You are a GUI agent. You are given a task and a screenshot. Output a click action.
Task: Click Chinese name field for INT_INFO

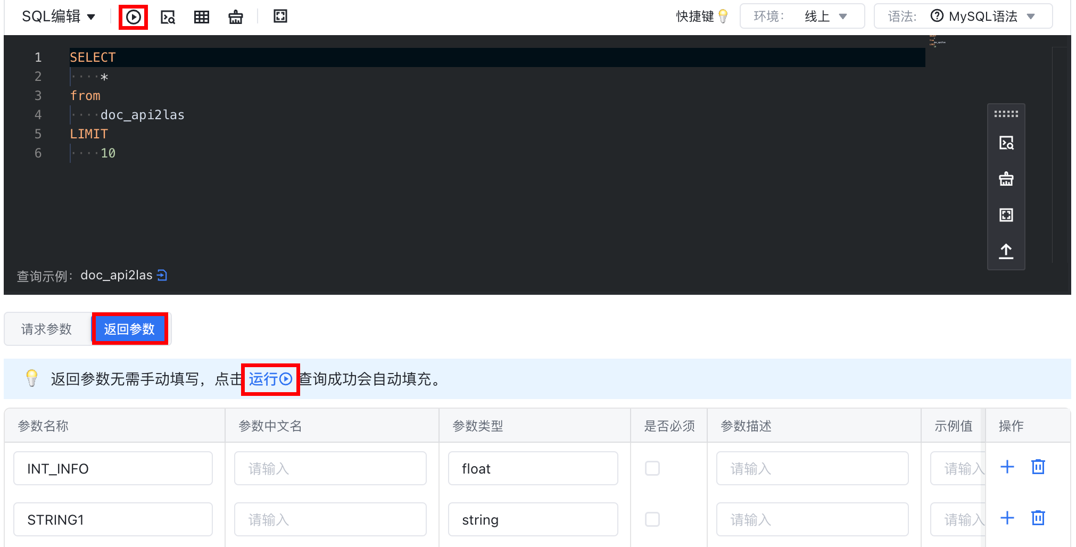pyautogui.click(x=330, y=468)
